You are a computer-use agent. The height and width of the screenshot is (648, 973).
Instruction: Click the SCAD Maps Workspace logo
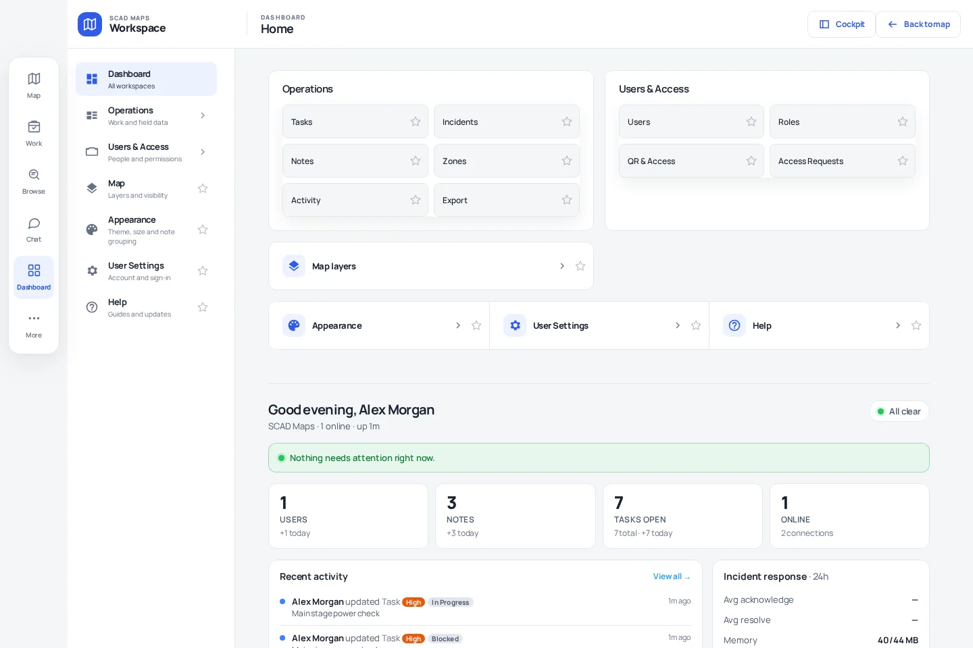[x=90, y=24]
